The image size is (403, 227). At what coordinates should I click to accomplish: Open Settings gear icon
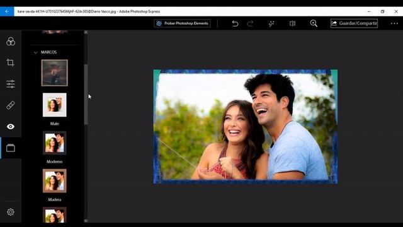click(x=11, y=212)
